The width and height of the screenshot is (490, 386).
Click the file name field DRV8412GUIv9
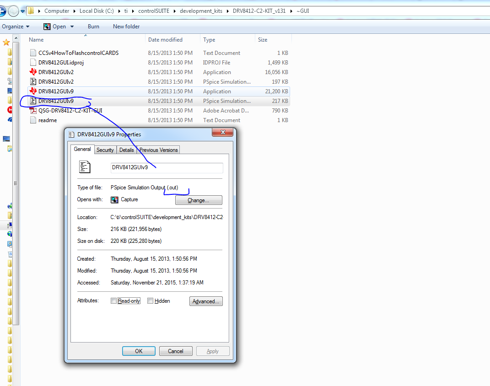(167, 168)
